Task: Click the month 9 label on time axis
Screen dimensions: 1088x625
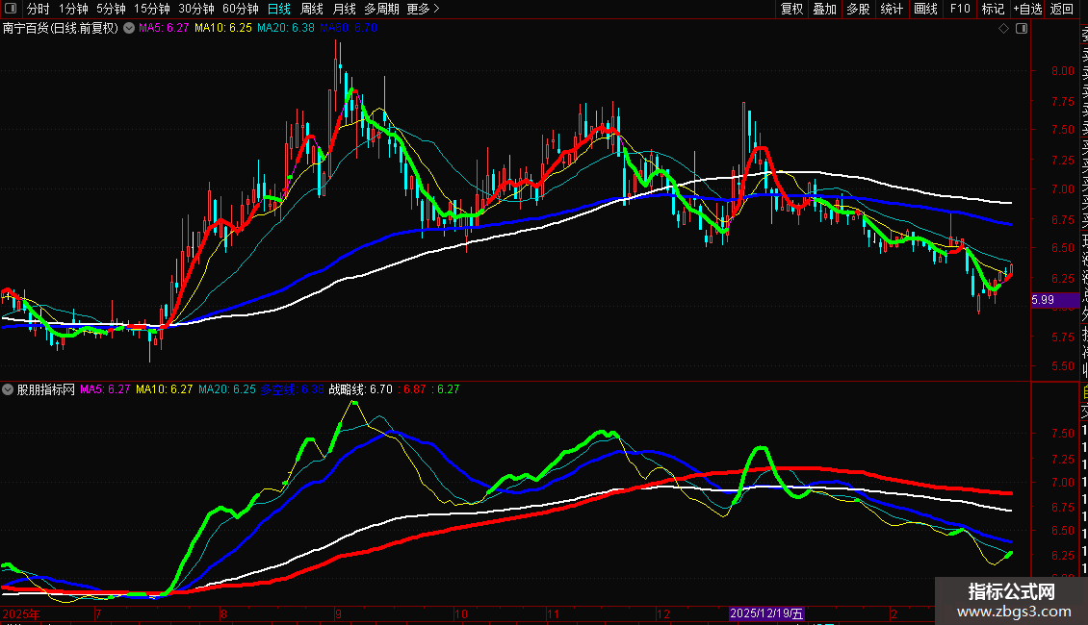Action: tap(338, 613)
